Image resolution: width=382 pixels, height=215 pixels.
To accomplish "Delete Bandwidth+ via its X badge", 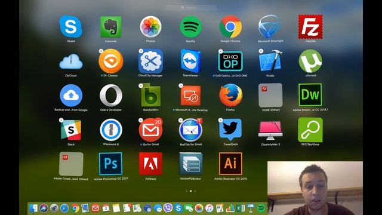I will point(141,85).
